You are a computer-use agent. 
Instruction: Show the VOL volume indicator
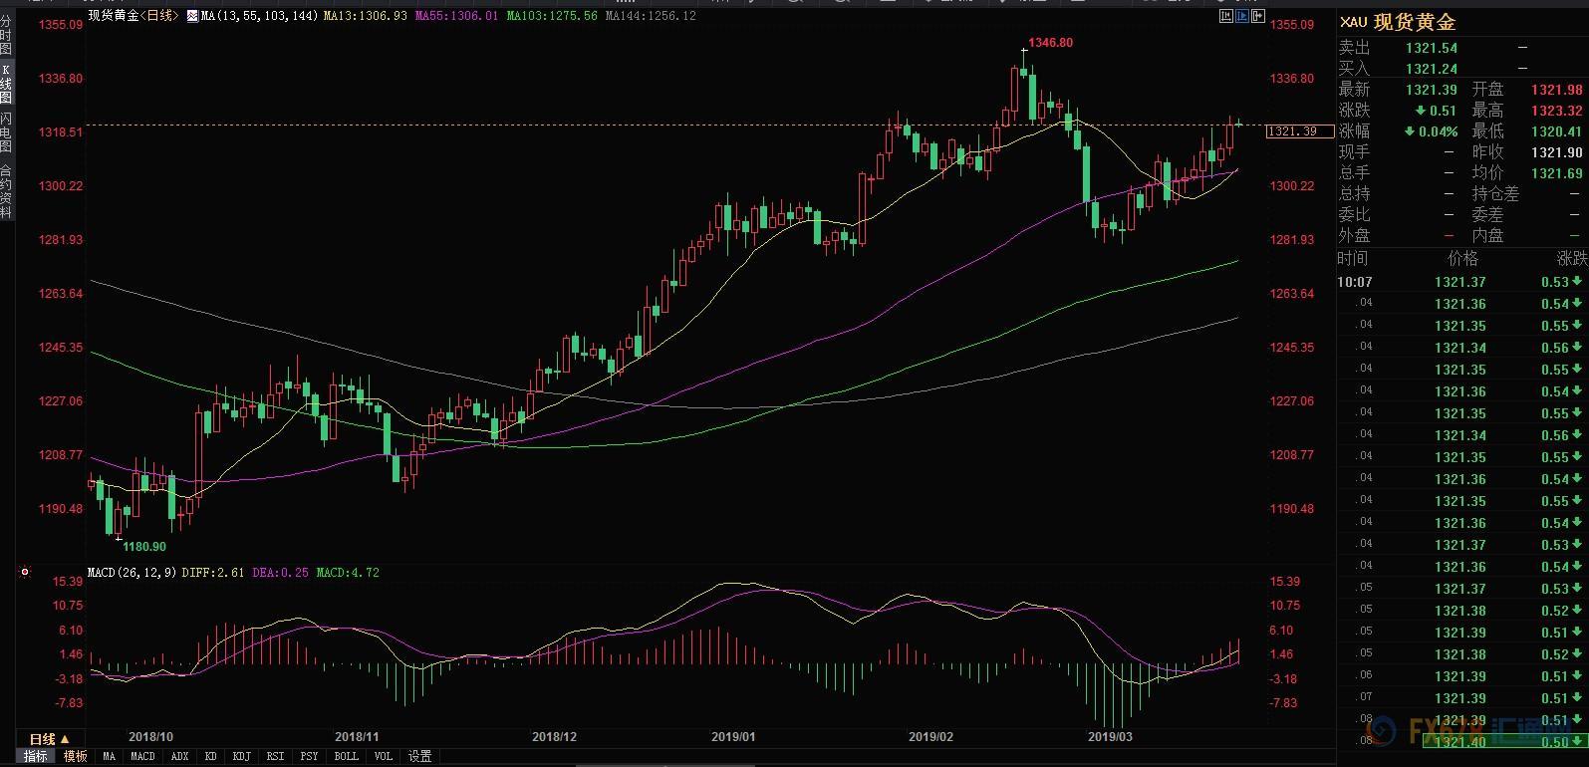[384, 757]
